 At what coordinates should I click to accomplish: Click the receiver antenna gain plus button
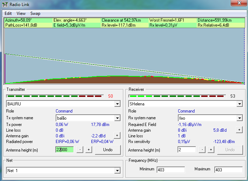click(239, 130)
